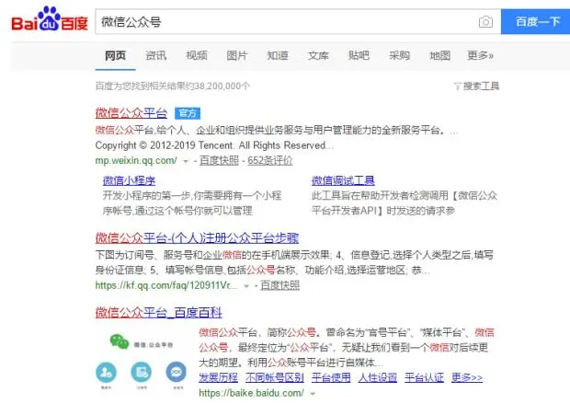Open the 微信公众平台_百度百科 result
The image size is (570, 404).
(158, 313)
